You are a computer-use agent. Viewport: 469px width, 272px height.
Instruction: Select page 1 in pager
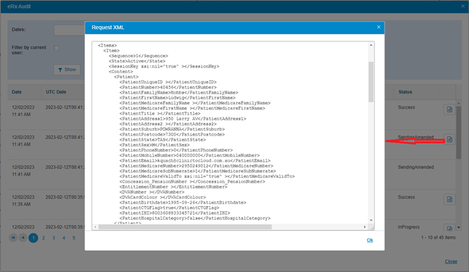pos(33,238)
